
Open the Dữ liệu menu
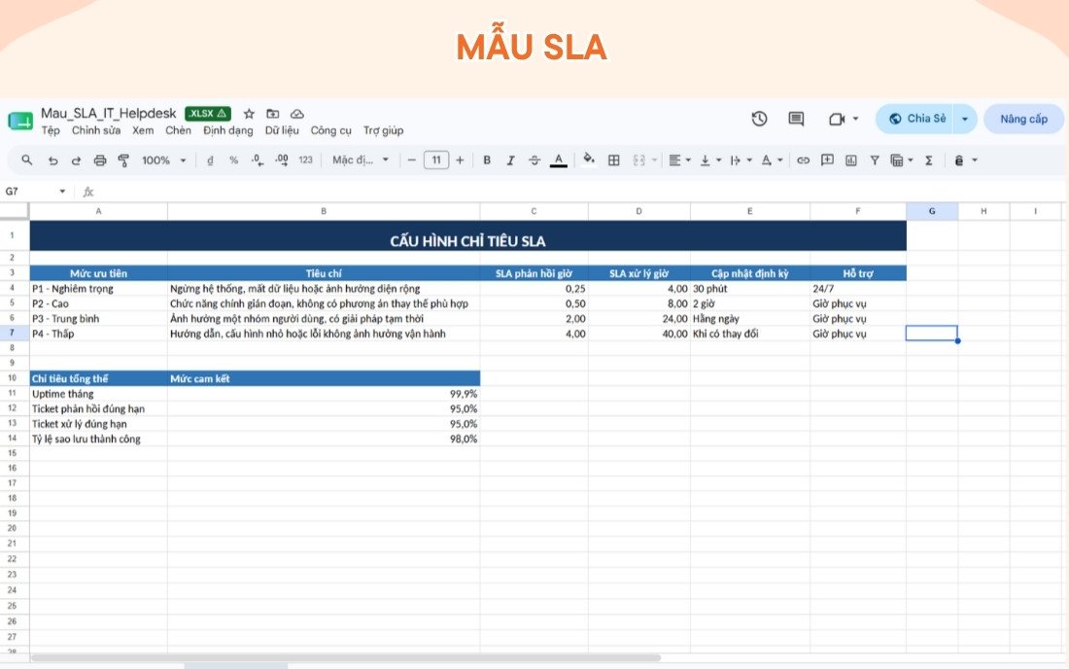click(x=282, y=130)
